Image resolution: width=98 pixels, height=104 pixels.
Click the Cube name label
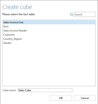click(x=9, y=90)
